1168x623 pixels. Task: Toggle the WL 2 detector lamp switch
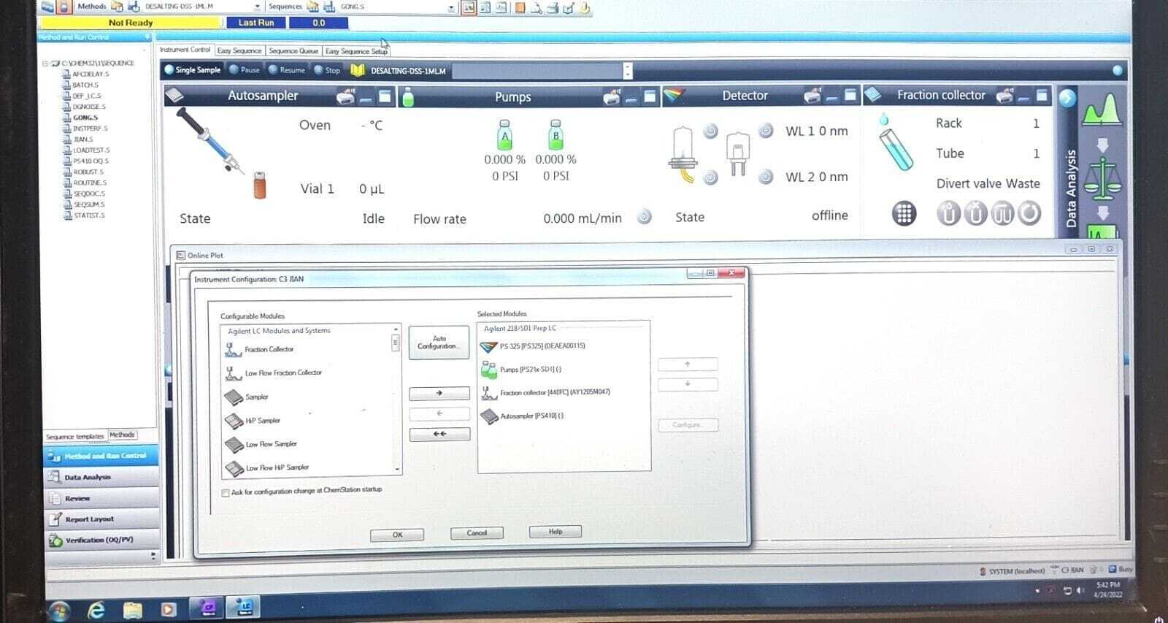(x=766, y=177)
